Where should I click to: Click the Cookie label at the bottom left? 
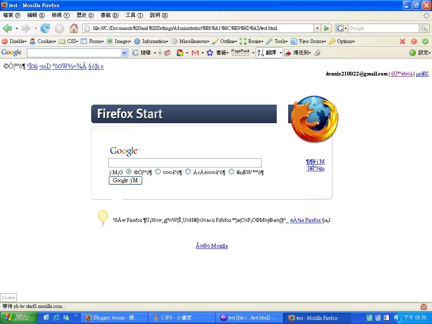click(x=8, y=297)
